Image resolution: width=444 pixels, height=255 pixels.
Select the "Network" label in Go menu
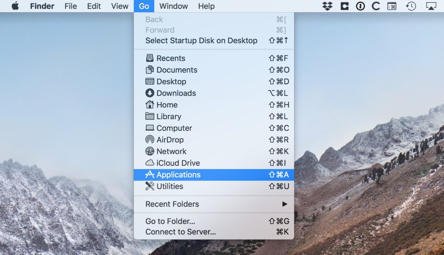click(171, 151)
